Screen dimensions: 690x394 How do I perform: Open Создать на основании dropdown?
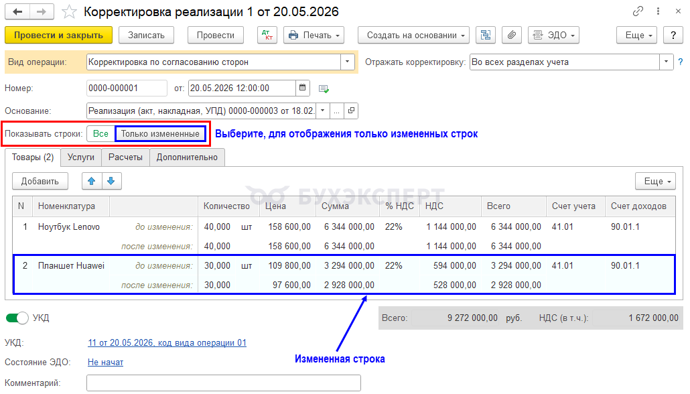coord(413,36)
